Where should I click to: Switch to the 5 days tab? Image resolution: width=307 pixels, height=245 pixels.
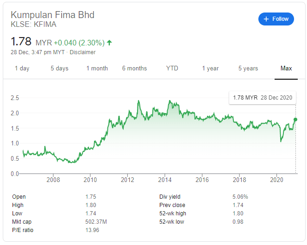[59, 69]
